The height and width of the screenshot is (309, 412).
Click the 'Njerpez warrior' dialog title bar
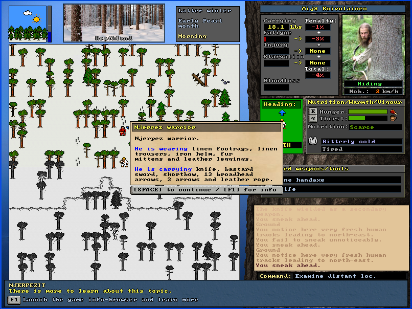point(207,127)
